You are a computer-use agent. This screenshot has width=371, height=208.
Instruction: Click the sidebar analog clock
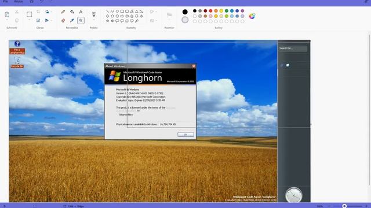pyautogui.click(x=294, y=195)
